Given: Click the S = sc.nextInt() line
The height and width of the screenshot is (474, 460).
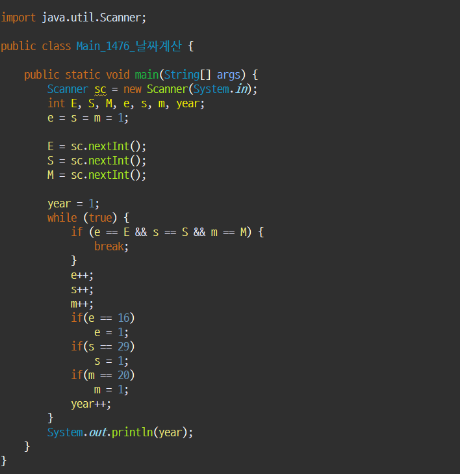Looking at the screenshot, I should (x=97, y=161).
